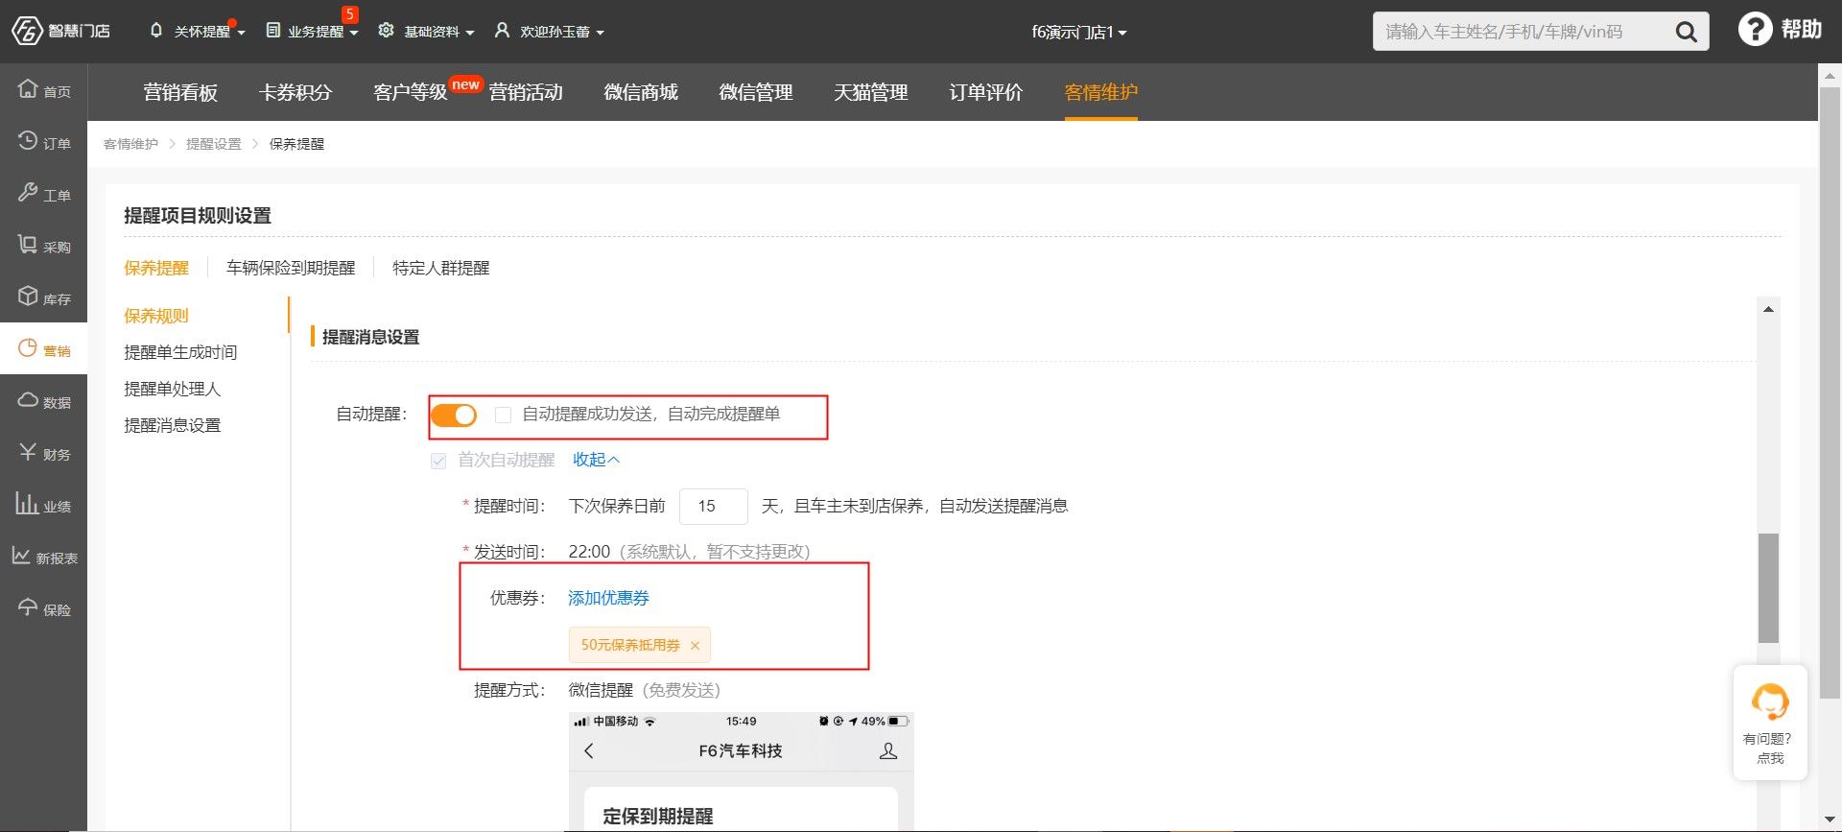Go to 提醒单处理人 side menu item
The height and width of the screenshot is (832, 1842).
click(173, 389)
